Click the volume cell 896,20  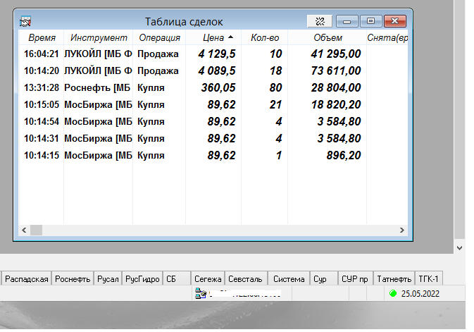click(x=344, y=156)
